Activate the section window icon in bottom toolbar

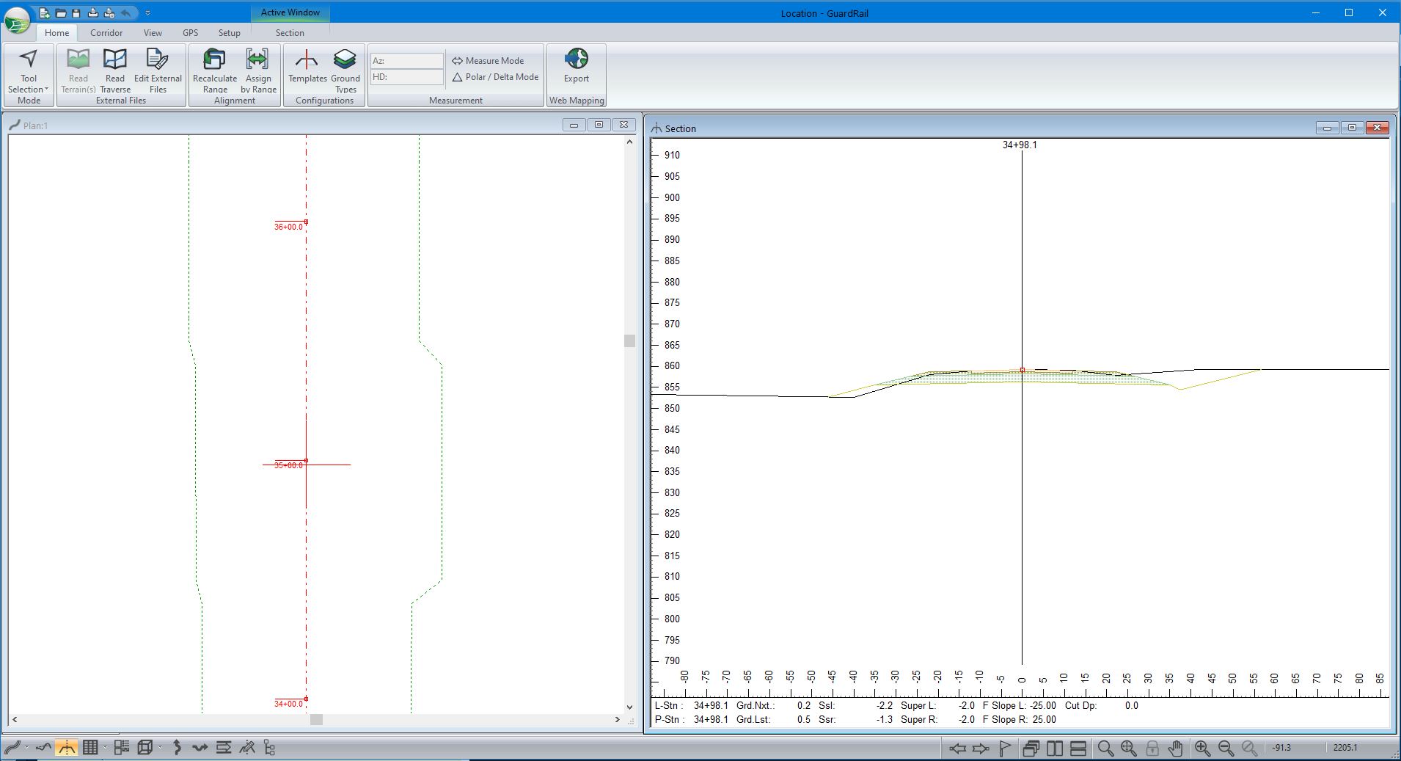point(66,748)
